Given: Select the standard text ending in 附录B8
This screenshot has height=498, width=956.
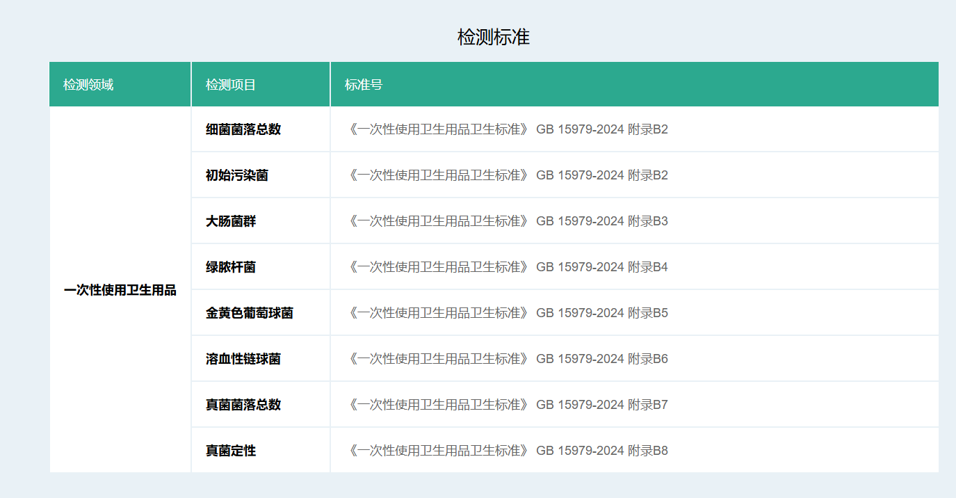Looking at the screenshot, I should click(x=508, y=451).
